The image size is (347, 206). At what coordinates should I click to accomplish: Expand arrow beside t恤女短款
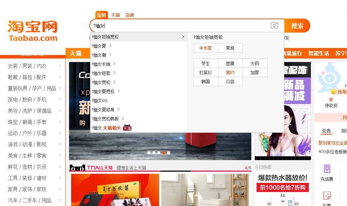114,73
